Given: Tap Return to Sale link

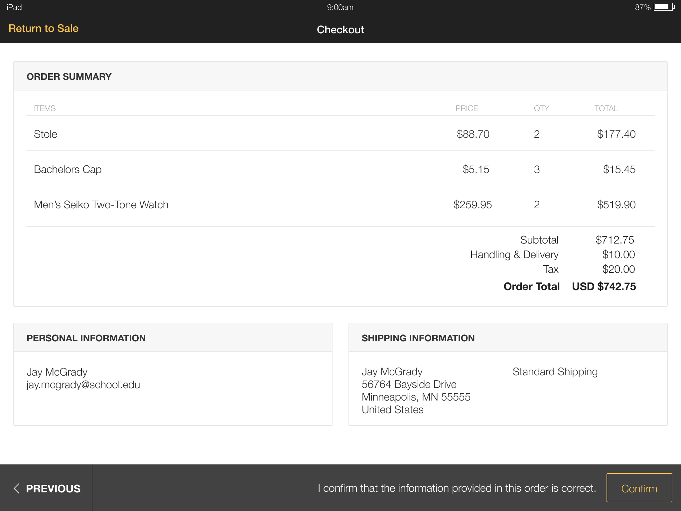Looking at the screenshot, I should tap(44, 29).
